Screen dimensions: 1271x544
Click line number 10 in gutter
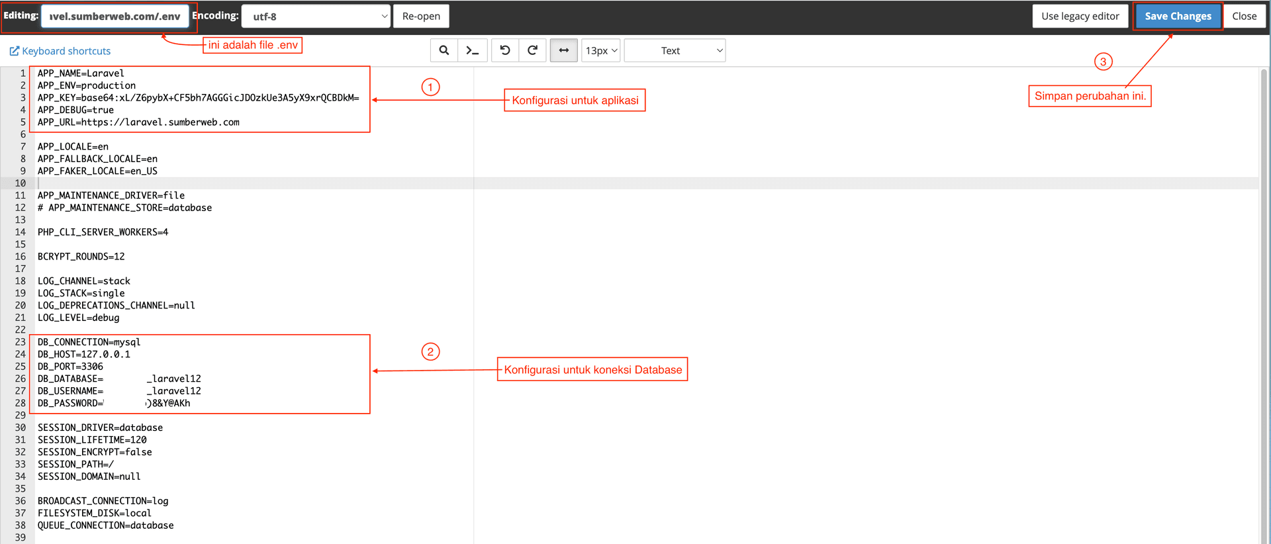pyautogui.click(x=20, y=183)
